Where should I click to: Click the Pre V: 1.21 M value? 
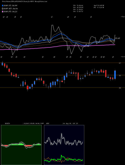[x=99, y=7]
